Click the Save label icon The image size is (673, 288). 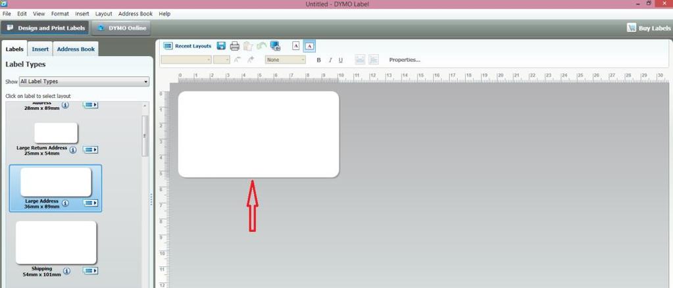pos(221,46)
